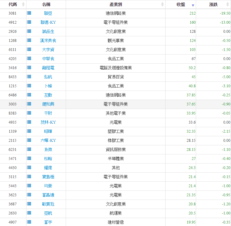This screenshot has height=226, width=231.
Task: Sort by the 產業別 column header
Action: pos(116,4)
